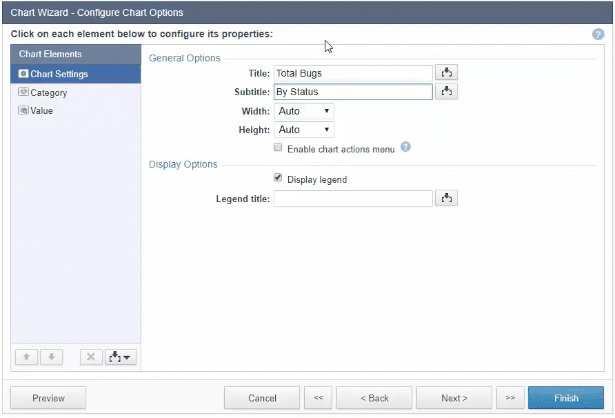Click the move up arrow button

[26, 357]
